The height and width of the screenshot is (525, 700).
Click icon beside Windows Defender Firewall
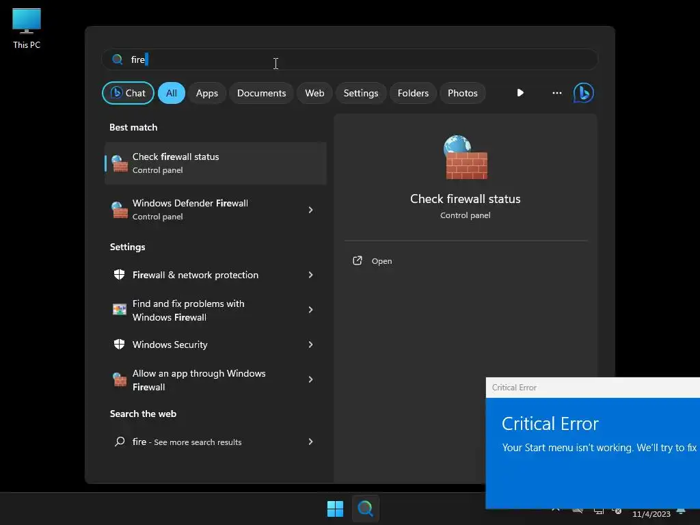[119, 210]
